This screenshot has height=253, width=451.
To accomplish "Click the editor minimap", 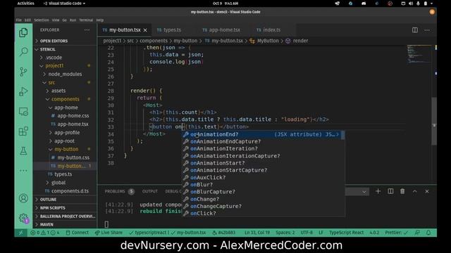I will tap(420, 54).
